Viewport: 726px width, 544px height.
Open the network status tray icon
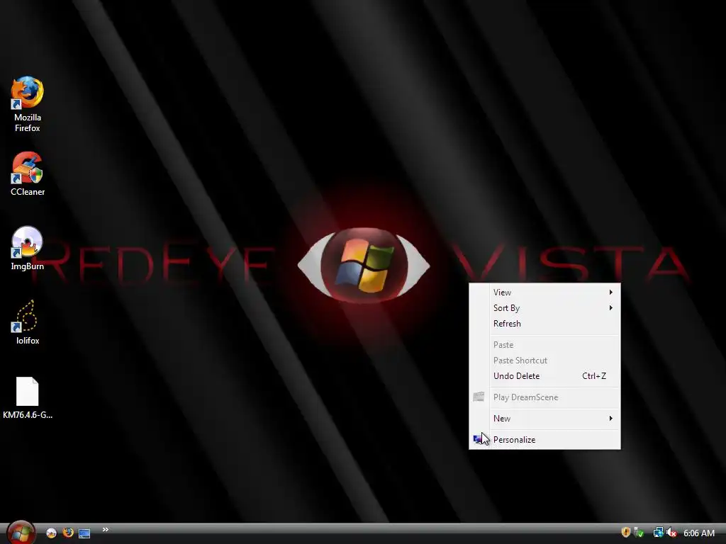pyautogui.click(x=658, y=533)
